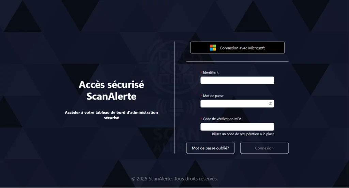Focus the Identifiant input field
Viewport: 349px width, 188px height.
237,80
